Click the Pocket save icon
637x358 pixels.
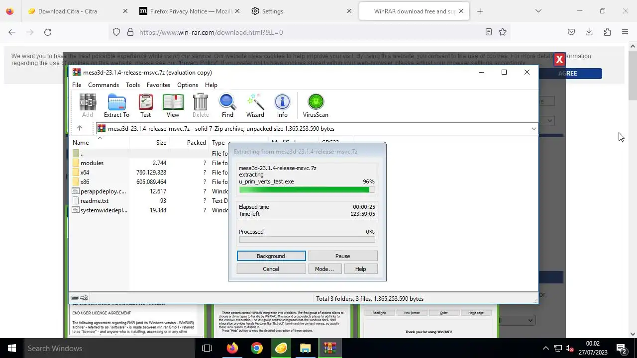(571, 32)
